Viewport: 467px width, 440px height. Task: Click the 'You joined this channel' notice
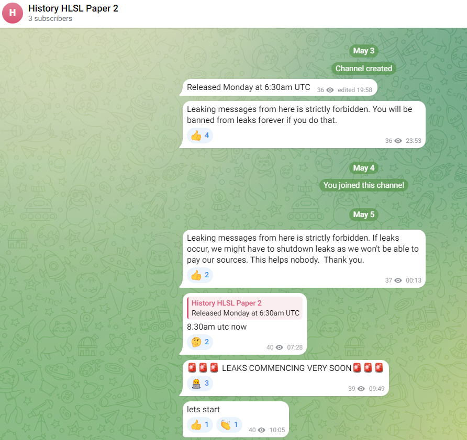pos(364,185)
